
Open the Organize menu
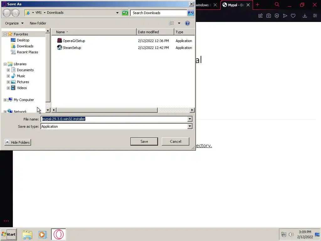click(x=14, y=23)
